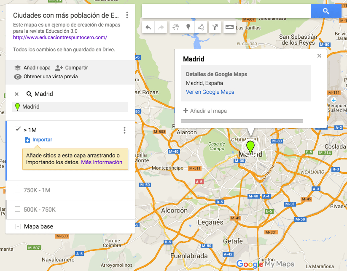Click the Leganés label on map
This screenshot has height=271, width=347.
click(210, 222)
